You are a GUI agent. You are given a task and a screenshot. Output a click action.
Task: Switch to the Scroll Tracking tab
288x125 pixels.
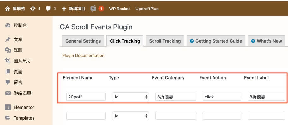pyautogui.click(x=165, y=41)
